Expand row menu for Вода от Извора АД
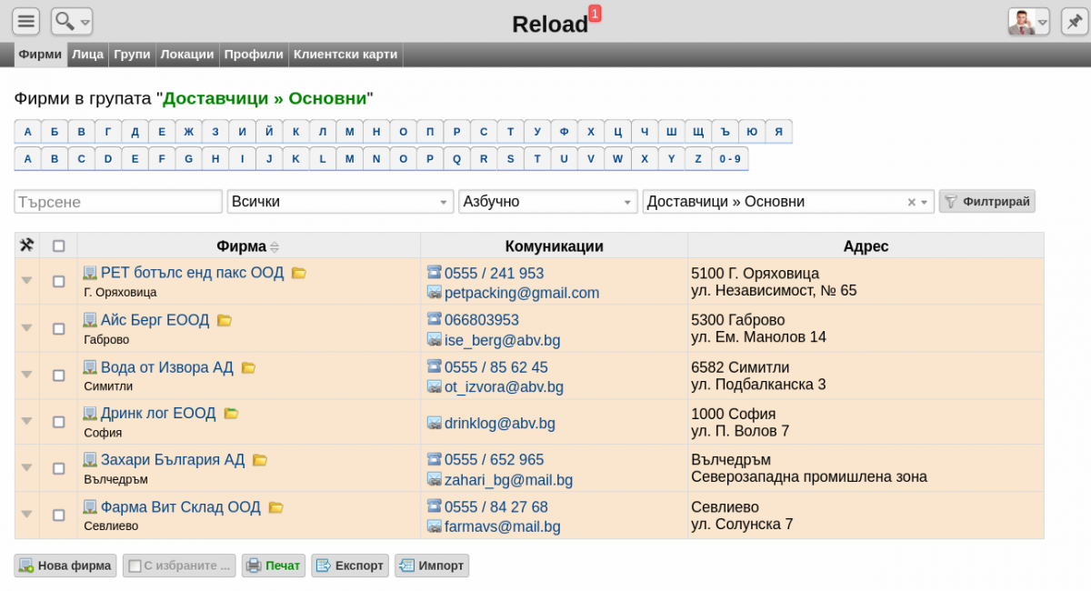The height and width of the screenshot is (591, 1091). 26,375
